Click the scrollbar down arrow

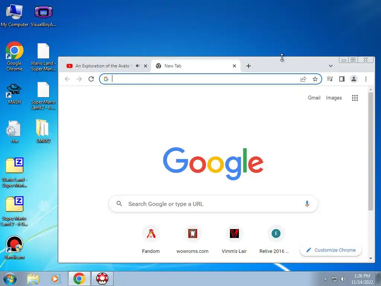coord(371,258)
